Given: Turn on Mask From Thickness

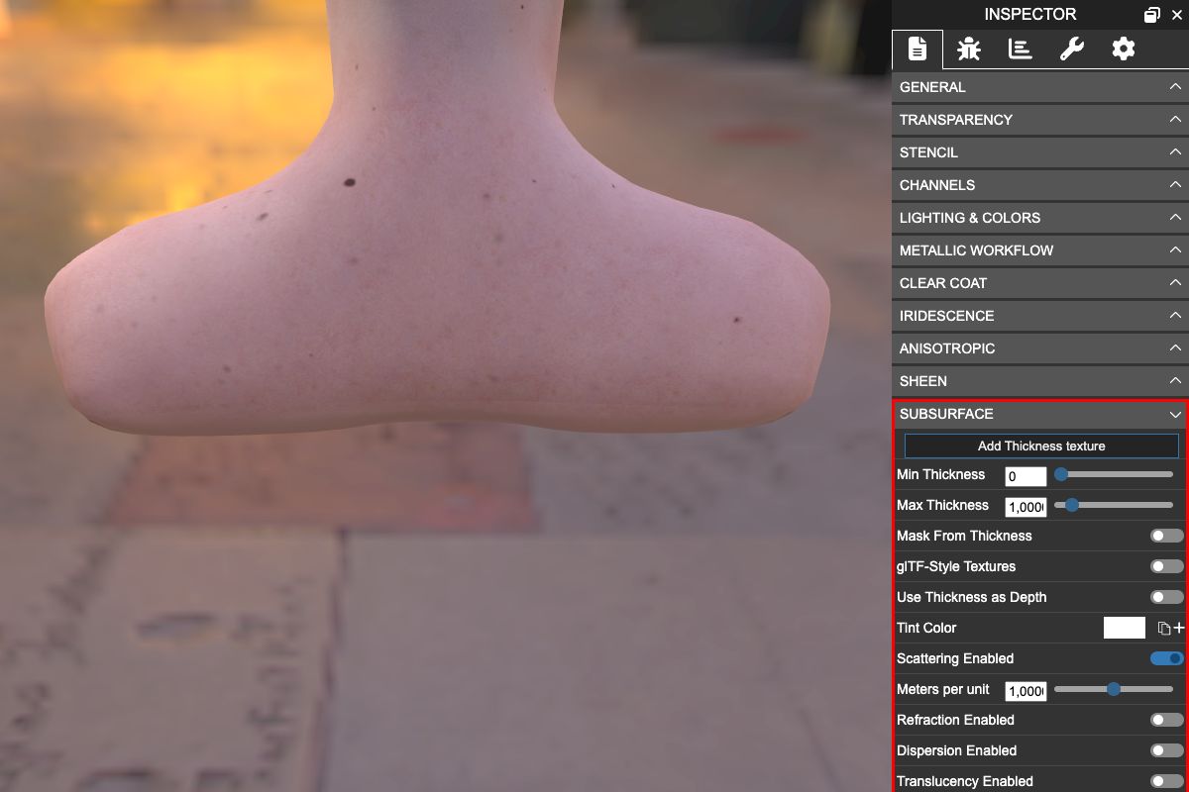Looking at the screenshot, I should pos(1166,536).
